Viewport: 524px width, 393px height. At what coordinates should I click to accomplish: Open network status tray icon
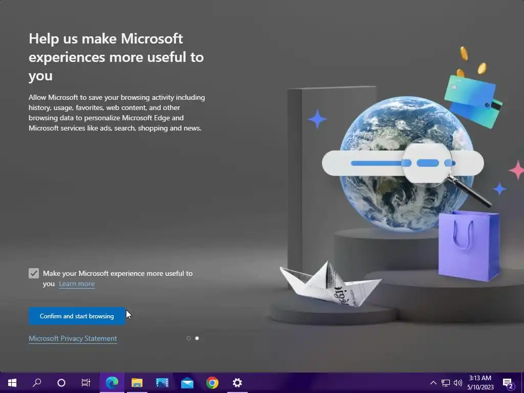(x=446, y=383)
